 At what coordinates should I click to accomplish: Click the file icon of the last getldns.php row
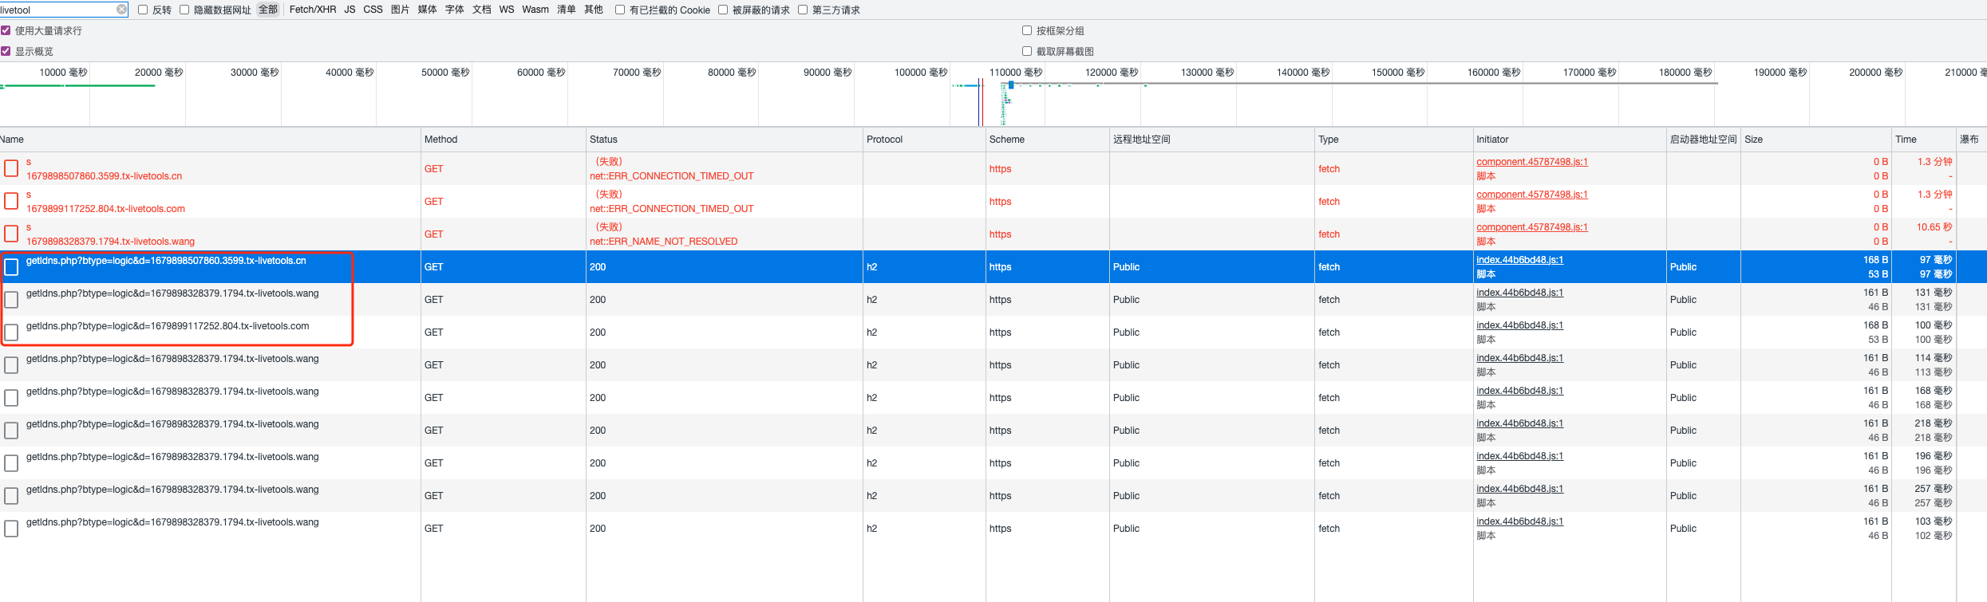tap(11, 529)
